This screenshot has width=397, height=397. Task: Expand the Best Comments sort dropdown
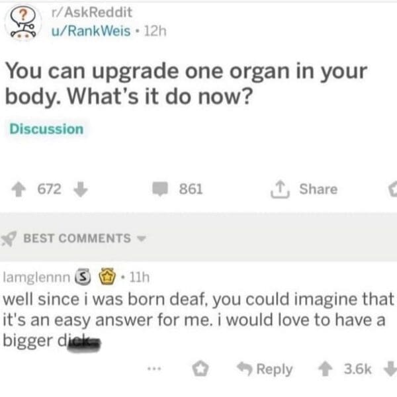142,238
